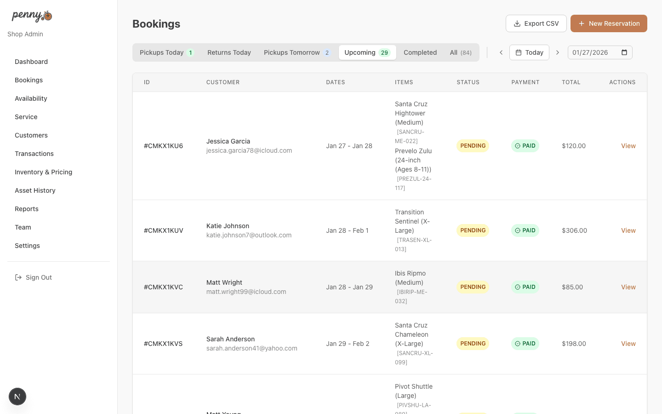Select the Pickups Today filter with count 1
662x414 pixels.
[167, 52]
